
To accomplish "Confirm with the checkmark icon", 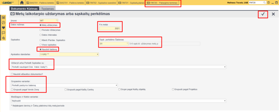I will (263, 14).
